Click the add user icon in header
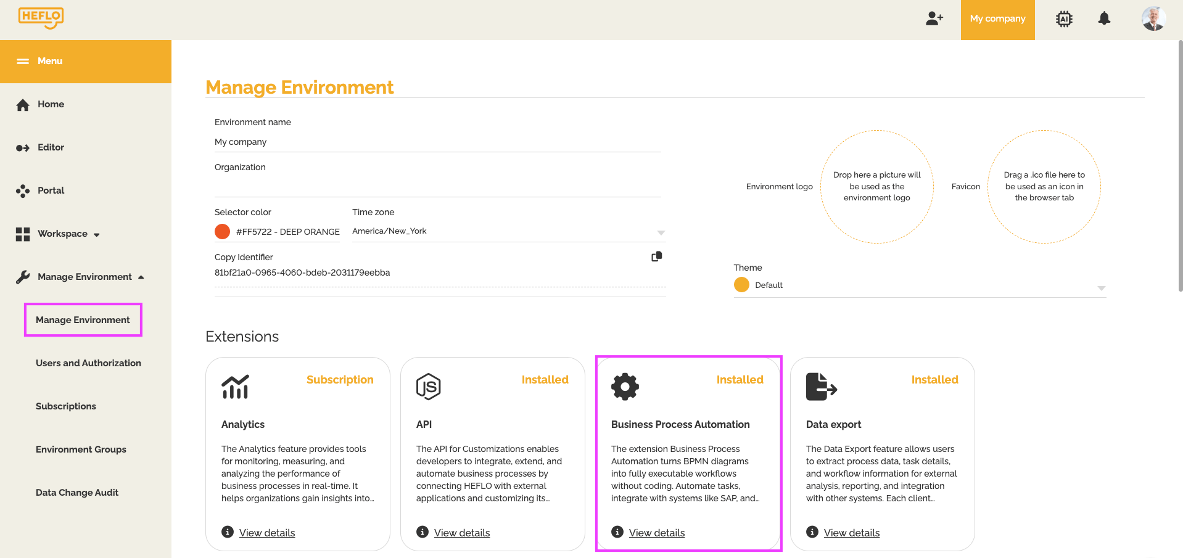Screen dimensions: 1183x558 pyautogui.click(x=934, y=19)
